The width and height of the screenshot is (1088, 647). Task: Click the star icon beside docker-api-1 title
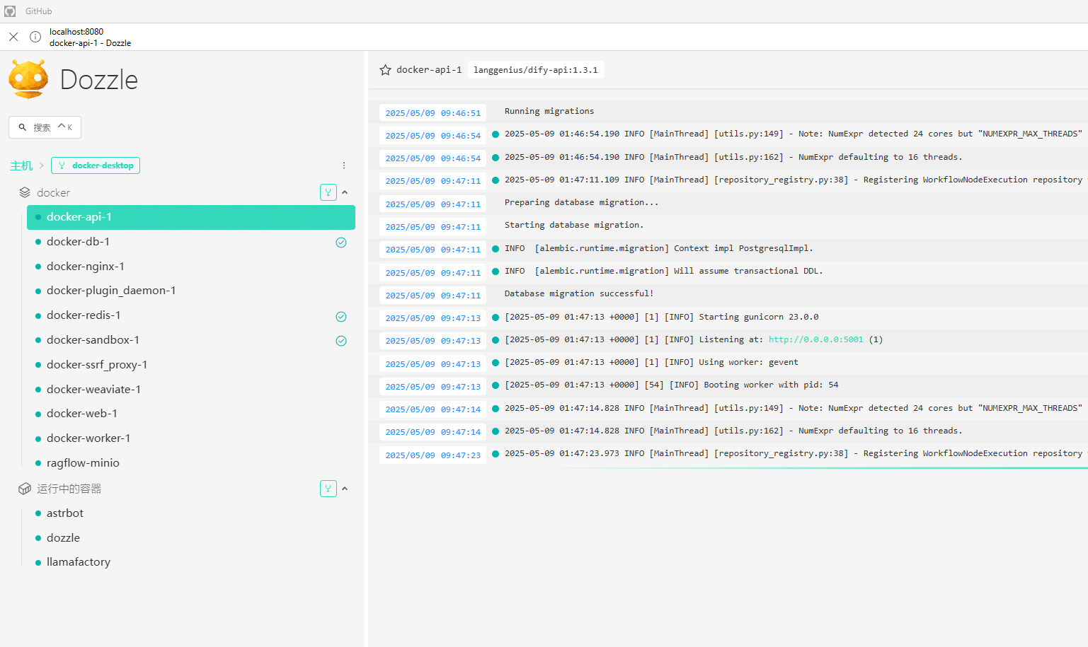tap(385, 70)
